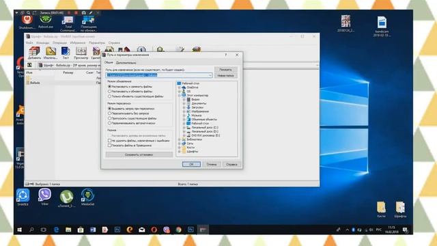Expand the Шрифты tree node

pyautogui.click(x=179, y=152)
